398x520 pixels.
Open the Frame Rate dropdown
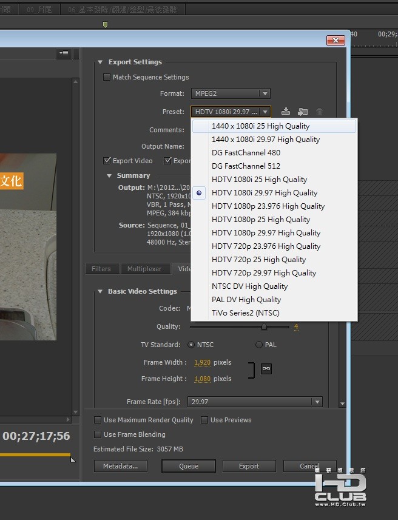[x=255, y=402]
